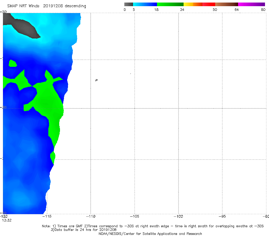The height and width of the screenshot is (236, 269).
Task: Click the longitude label '-105'
Action: tap(134, 216)
